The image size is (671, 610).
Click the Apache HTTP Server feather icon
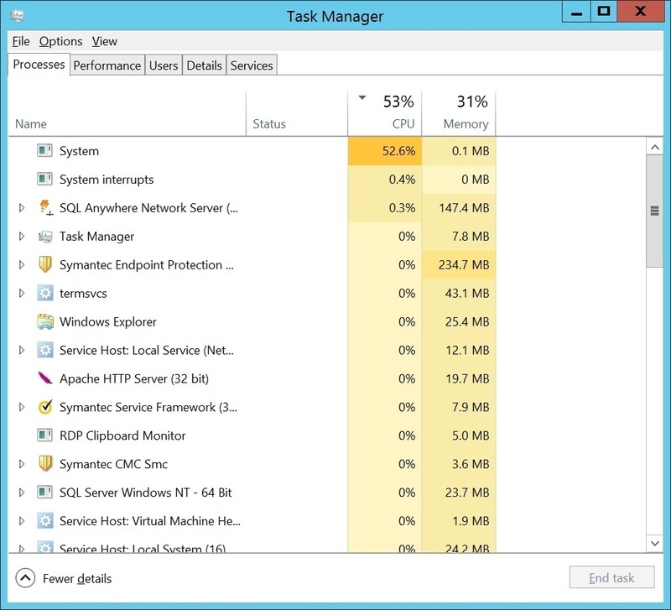point(44,378)
